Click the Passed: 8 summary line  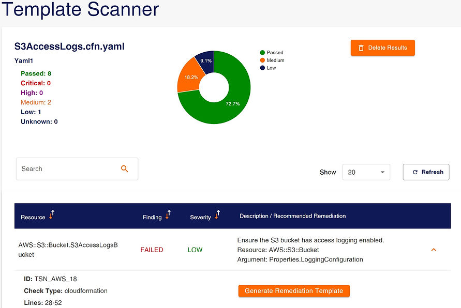click(36, 73)
